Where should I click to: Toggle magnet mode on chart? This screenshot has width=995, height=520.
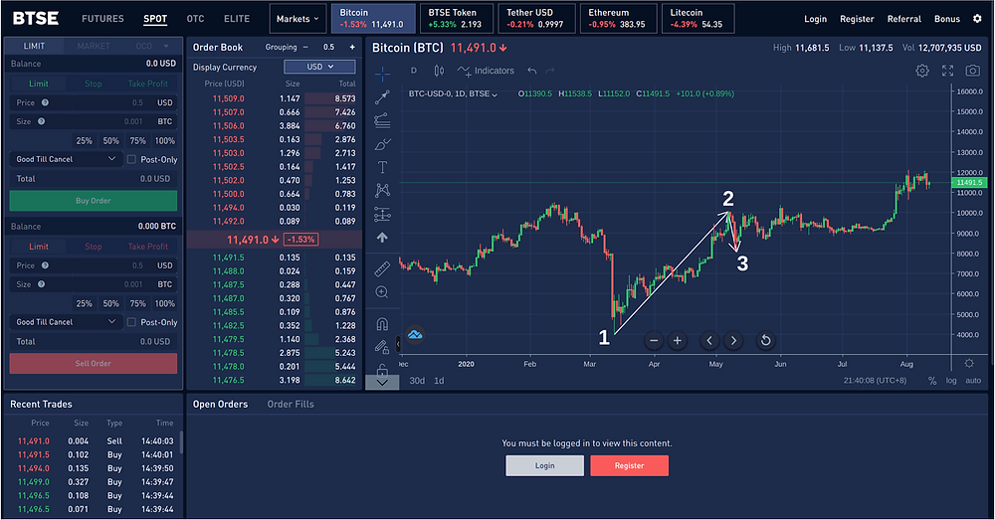coord(382,324)
